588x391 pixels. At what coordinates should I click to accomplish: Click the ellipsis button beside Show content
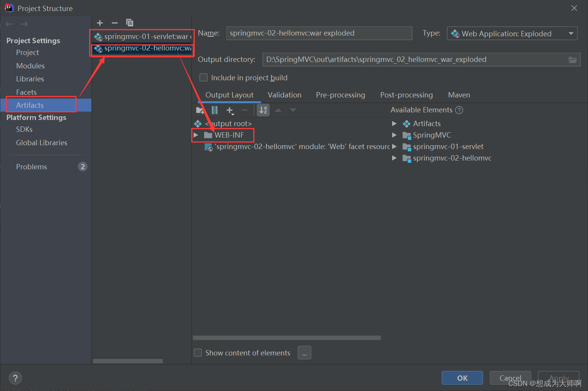pyautogui.click(x=305, y=353)
